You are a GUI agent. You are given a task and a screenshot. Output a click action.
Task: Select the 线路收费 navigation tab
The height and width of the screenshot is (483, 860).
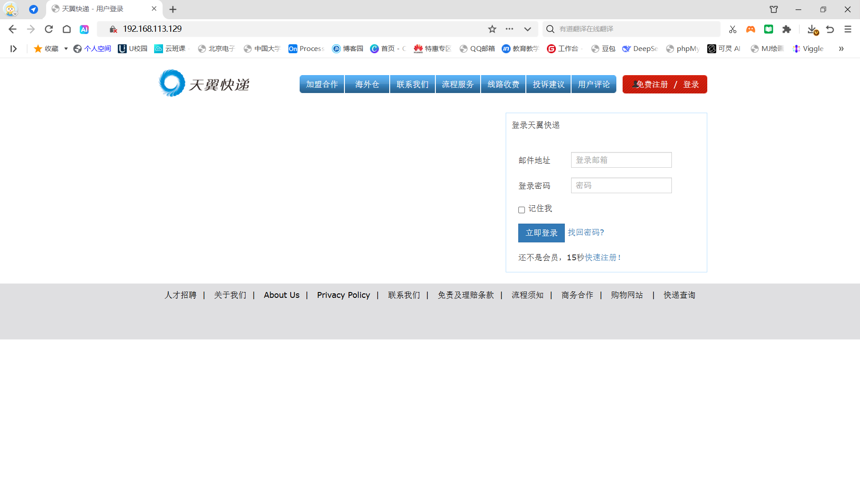(x=503, y=84)
